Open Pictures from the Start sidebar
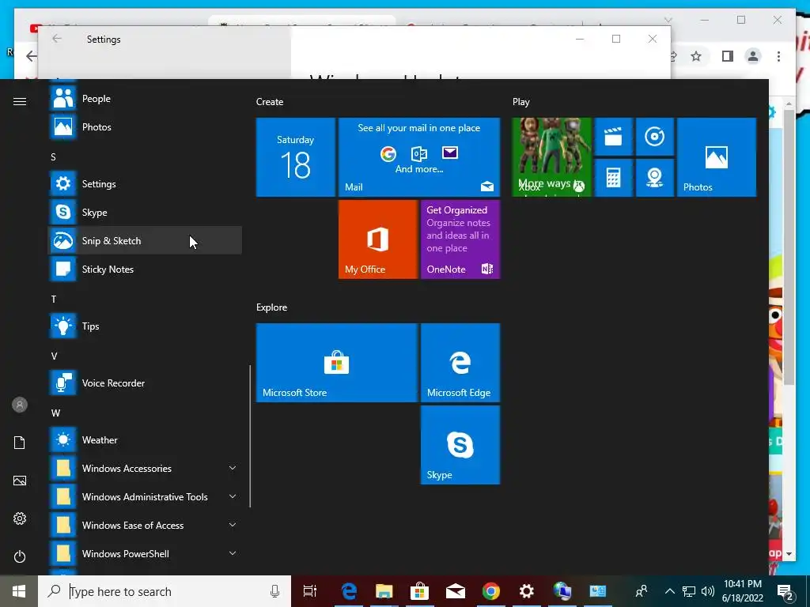Screen dimensions: 810x607 click(x=20, y=481)
